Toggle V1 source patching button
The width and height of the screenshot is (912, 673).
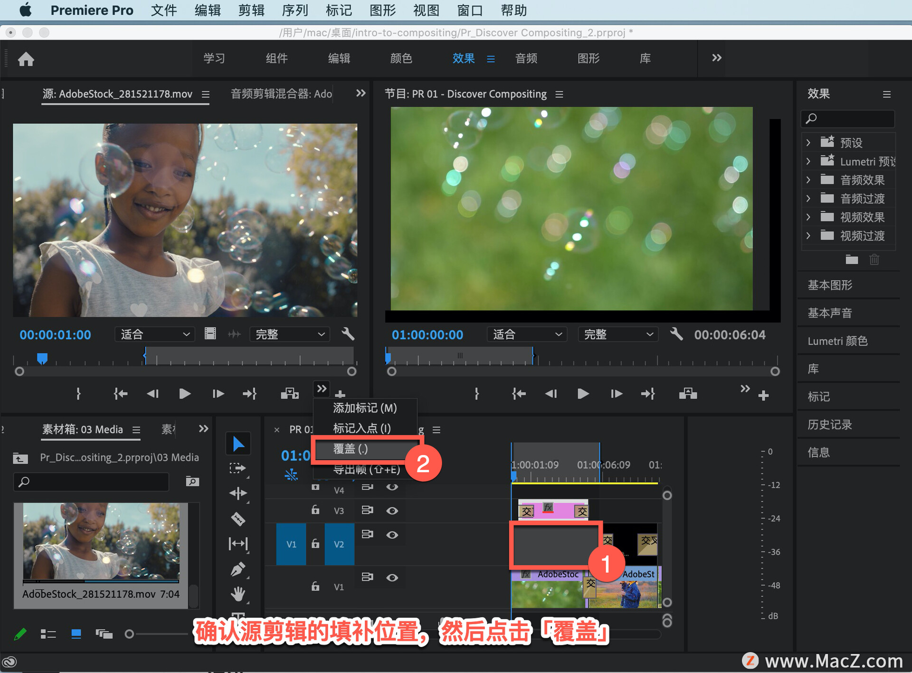coord(291,544)
